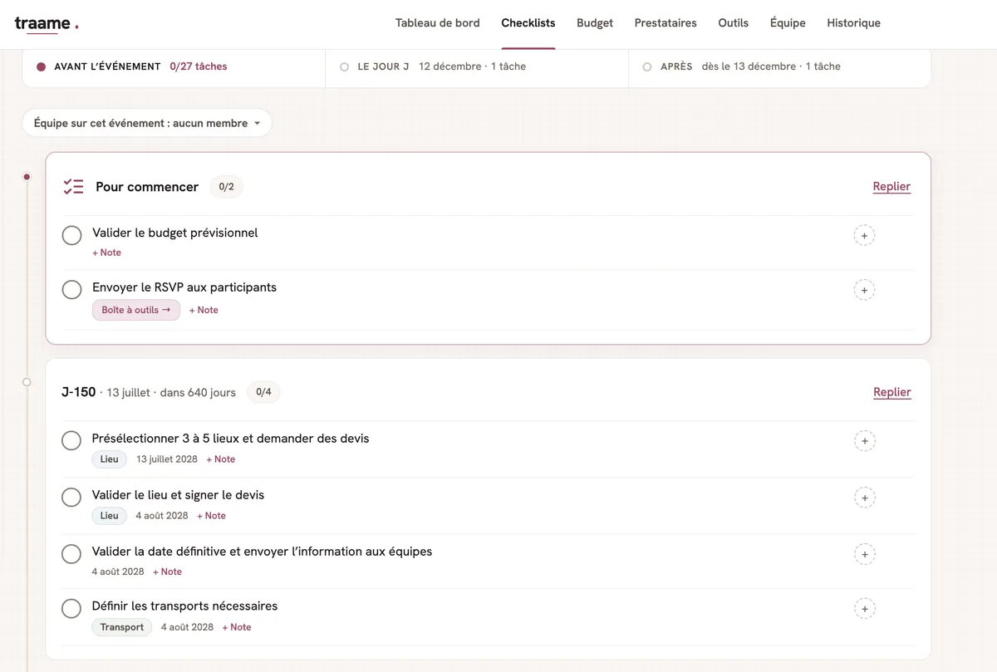Check off Valider le budget prévisionnel
The image size is (997, 672).
(72, 235)
